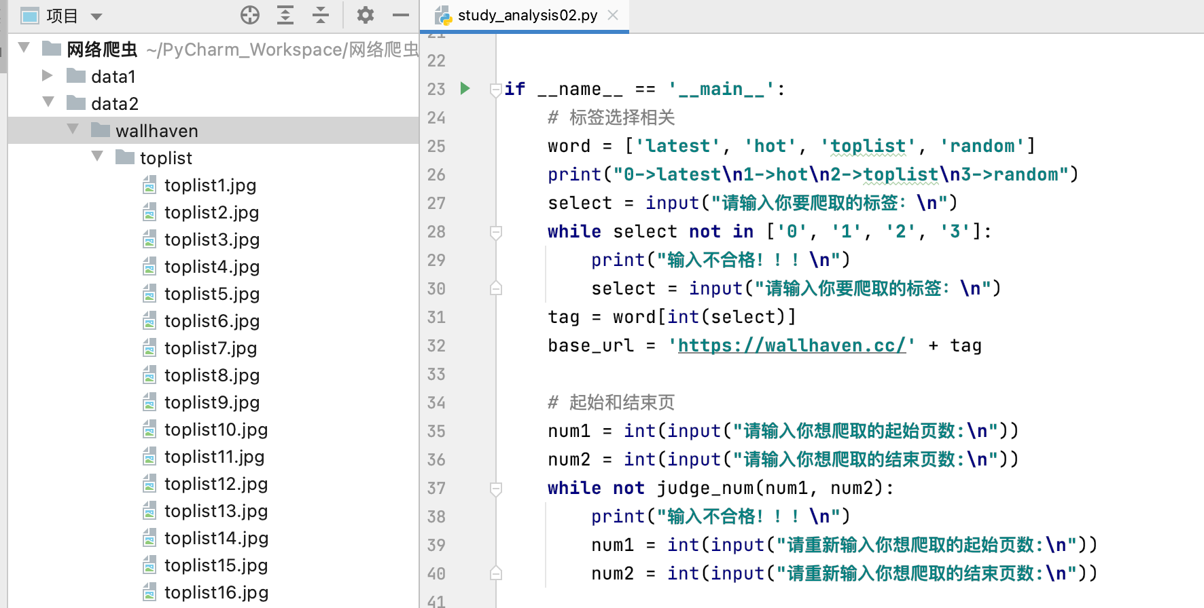The image size is (1204, 608).
Task: Click the 'toplist' string in word list
Action: click(868, 146)
